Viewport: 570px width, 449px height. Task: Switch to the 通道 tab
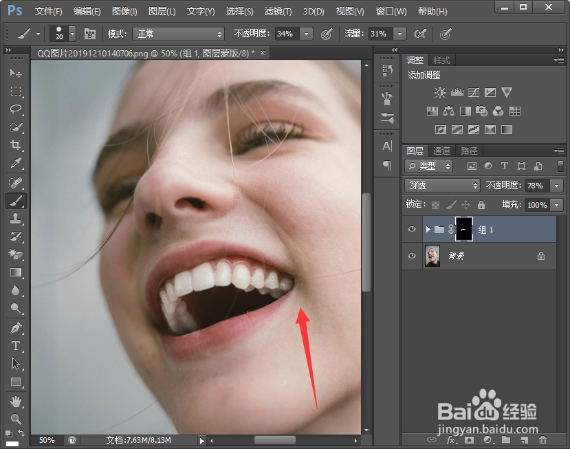[441, 151]
